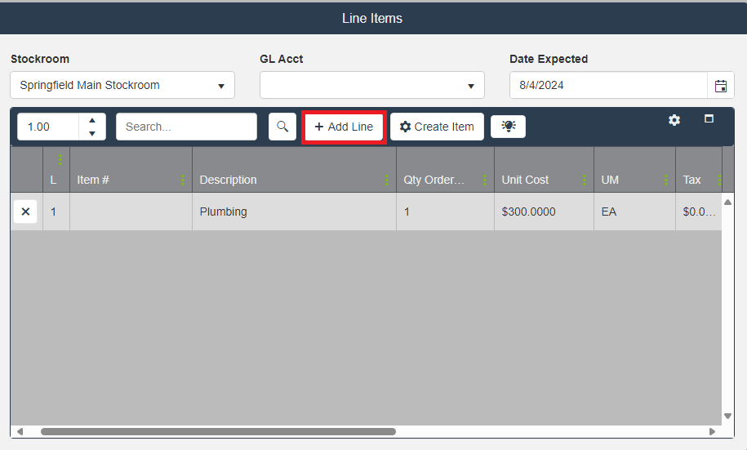Select the Plumbing description cell

point(224,212)
